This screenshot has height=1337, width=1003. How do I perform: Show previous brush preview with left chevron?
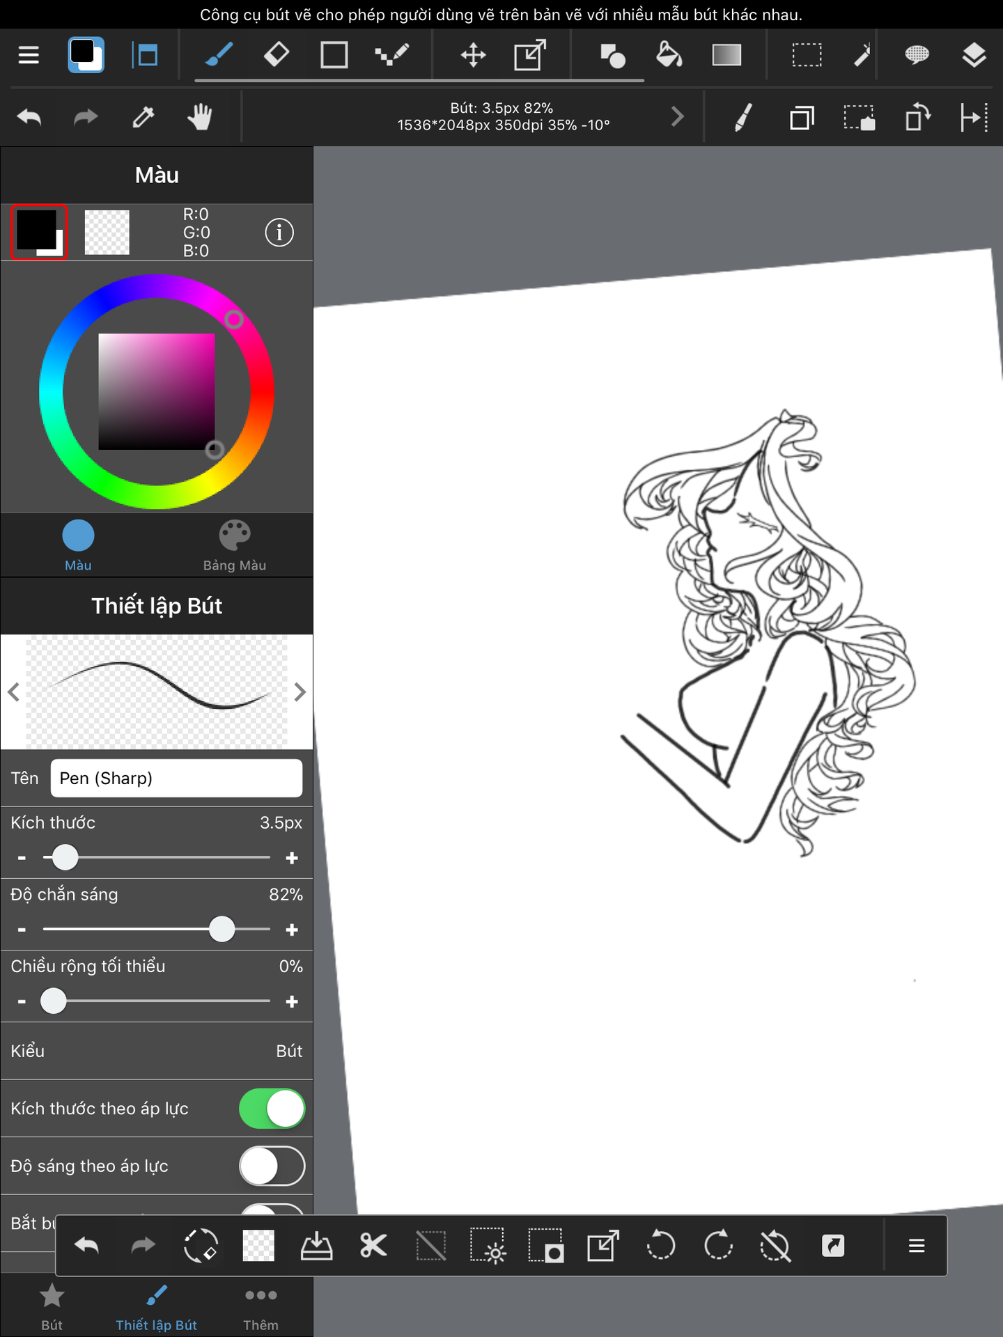[13, 692]
